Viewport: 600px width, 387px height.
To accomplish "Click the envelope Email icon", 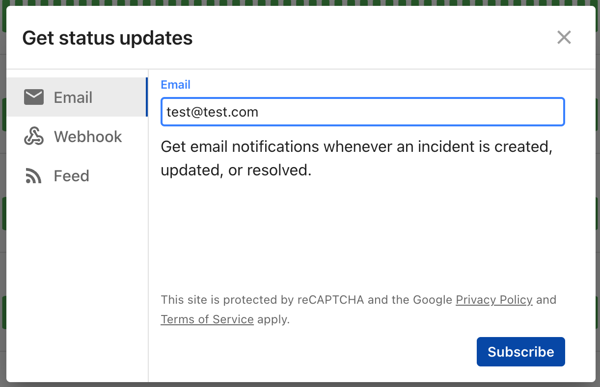I will tap(34, 97).
